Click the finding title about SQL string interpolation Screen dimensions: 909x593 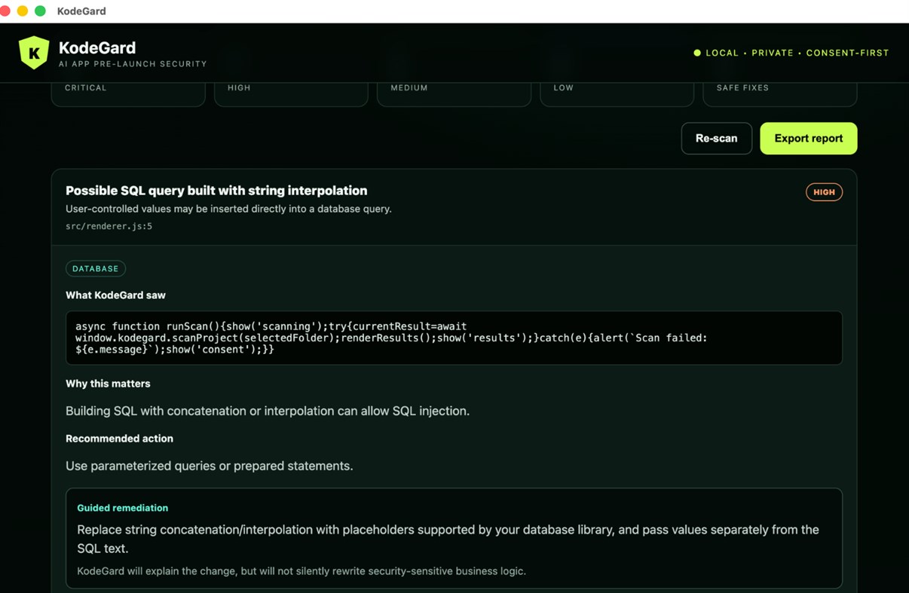click(x=216, y=191)
